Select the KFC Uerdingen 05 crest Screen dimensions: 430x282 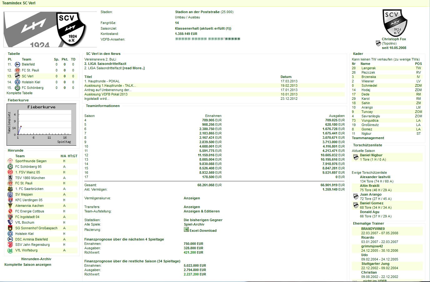coord(10,200)
